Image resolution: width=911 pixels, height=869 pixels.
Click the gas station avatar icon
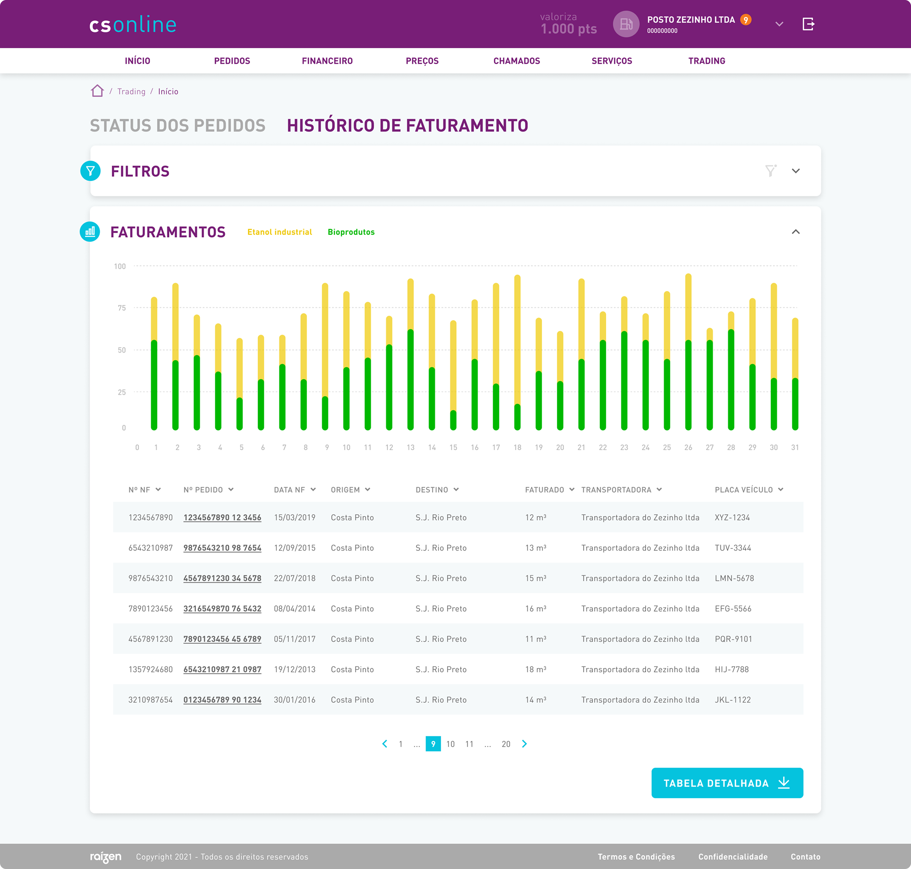(626, 24)
